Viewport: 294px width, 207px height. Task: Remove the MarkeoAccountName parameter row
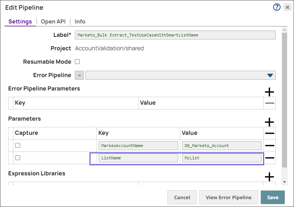point(270,146)
